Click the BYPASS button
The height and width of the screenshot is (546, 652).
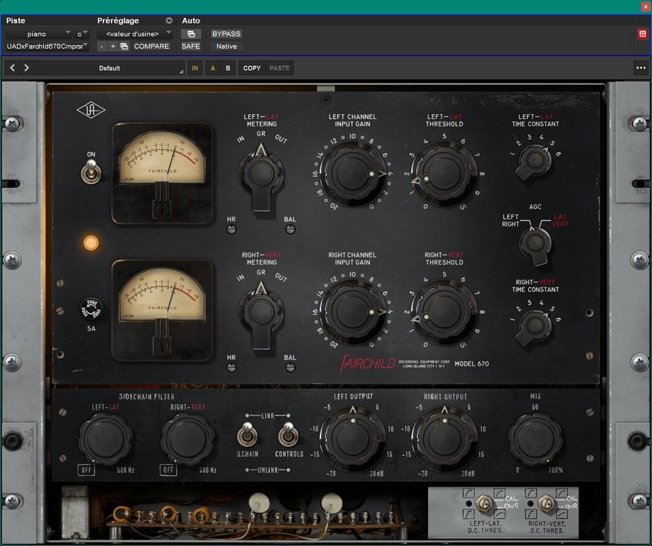[x=226, y=34]
